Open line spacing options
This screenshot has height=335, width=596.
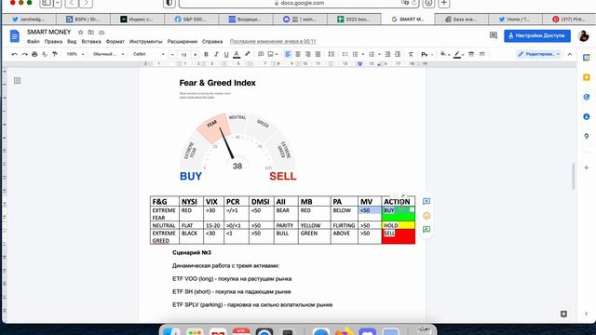(x=332, y=54)
